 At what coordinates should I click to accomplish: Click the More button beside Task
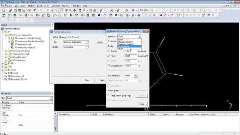tap(100, 42)
